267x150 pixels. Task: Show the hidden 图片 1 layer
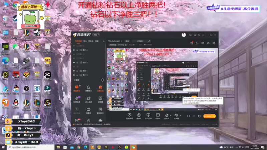(x=74, y=58)
